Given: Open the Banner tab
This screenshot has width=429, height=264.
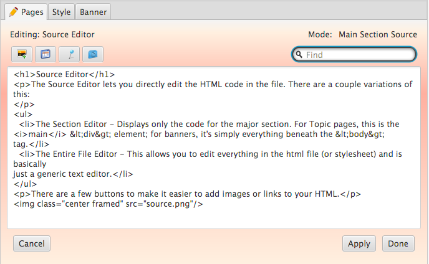Looking at the screenshot, I should tap(93, 11).
